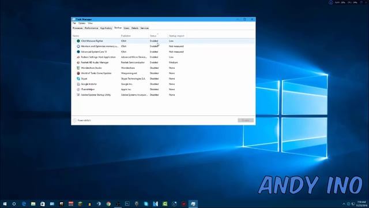Viewport: 369px width, 208px height.
Task: Open the Options menu
Action: pyautogui.click(x=82, y=23)
